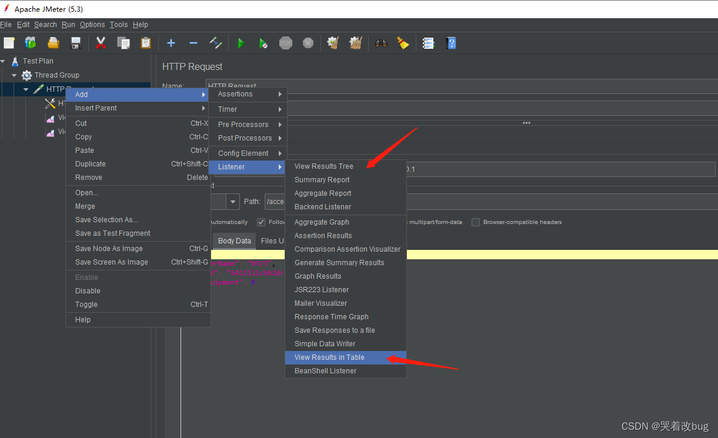Select Simple Data Writer menu entry
Viewport: 718px width, 438px height.
(346, 344)
